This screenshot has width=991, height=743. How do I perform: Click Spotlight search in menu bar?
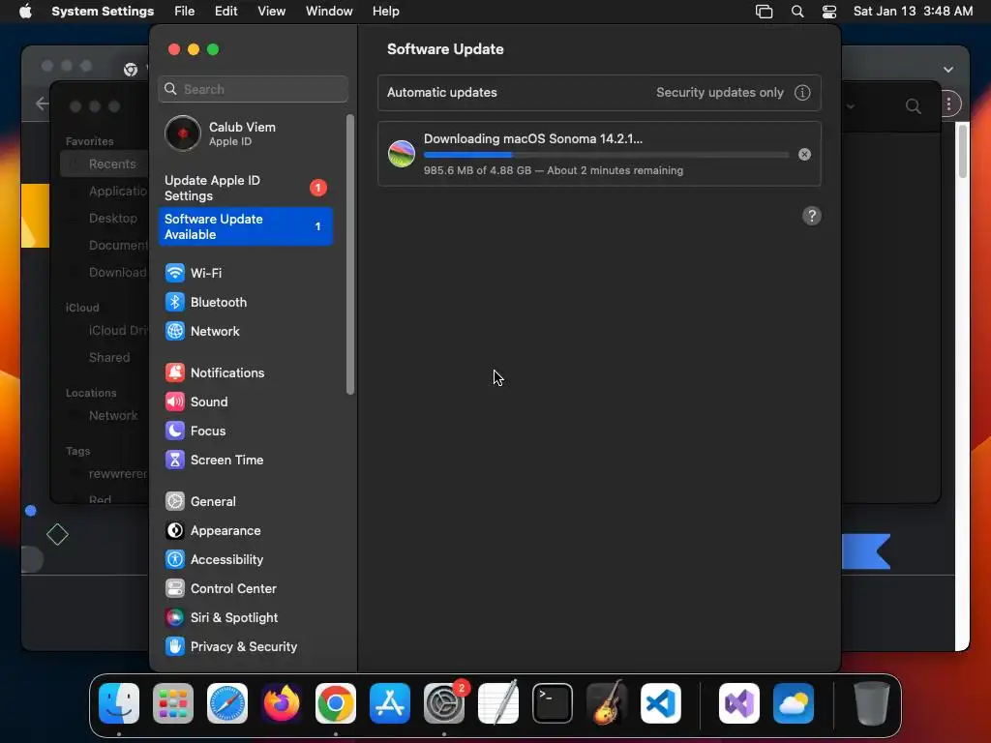(x=797, y=12)
